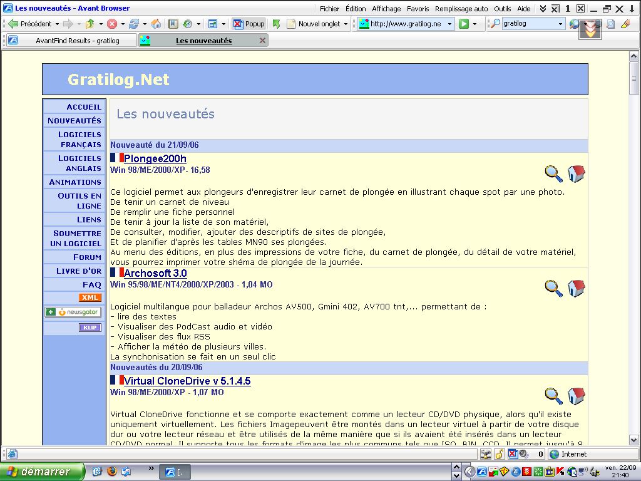Click the Up folder toolbar icon
This screenshot has width=641, height=481.
tap(90, 24)
